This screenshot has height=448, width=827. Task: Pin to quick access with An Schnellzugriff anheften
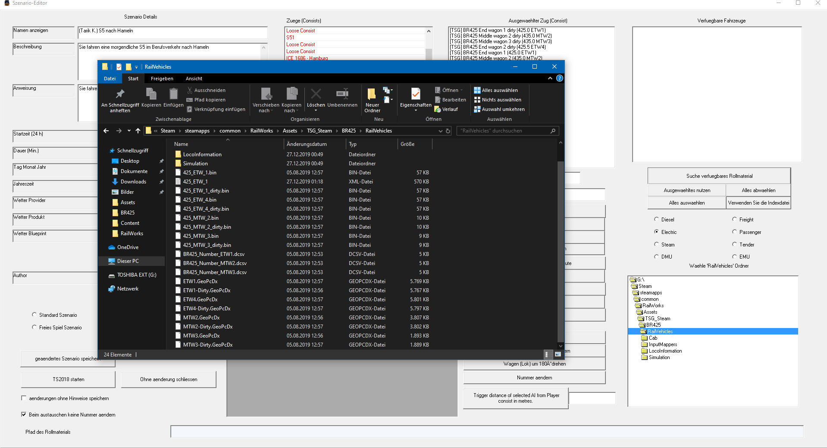[120, 94]
